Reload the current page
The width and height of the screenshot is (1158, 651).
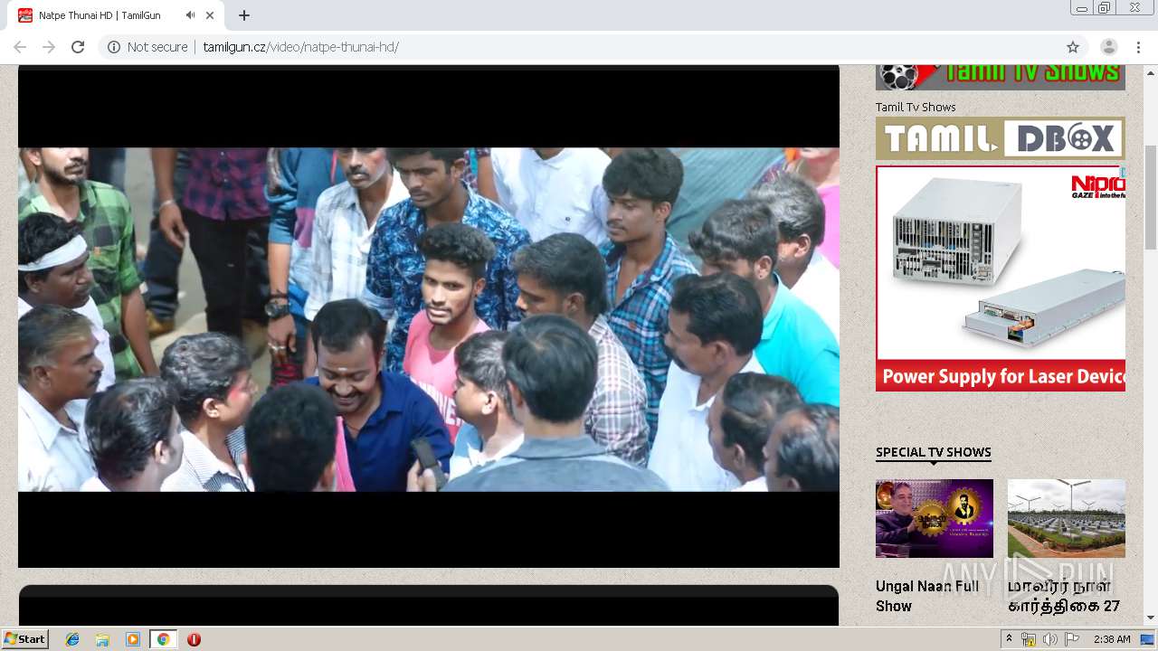[x=78, y=47]
